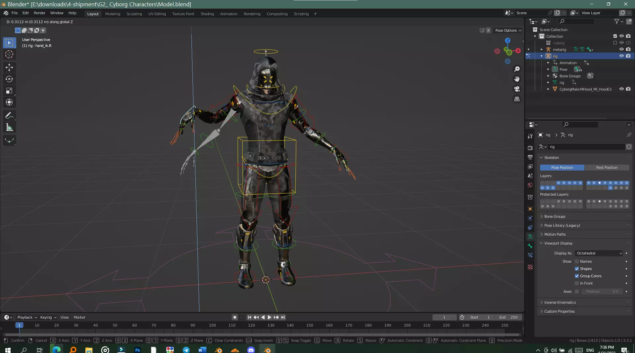Image resolution: width=635 pixels, height=353 pixels.
Task: Open Display As Octahedral dropdown
Action: click(599, 253)
